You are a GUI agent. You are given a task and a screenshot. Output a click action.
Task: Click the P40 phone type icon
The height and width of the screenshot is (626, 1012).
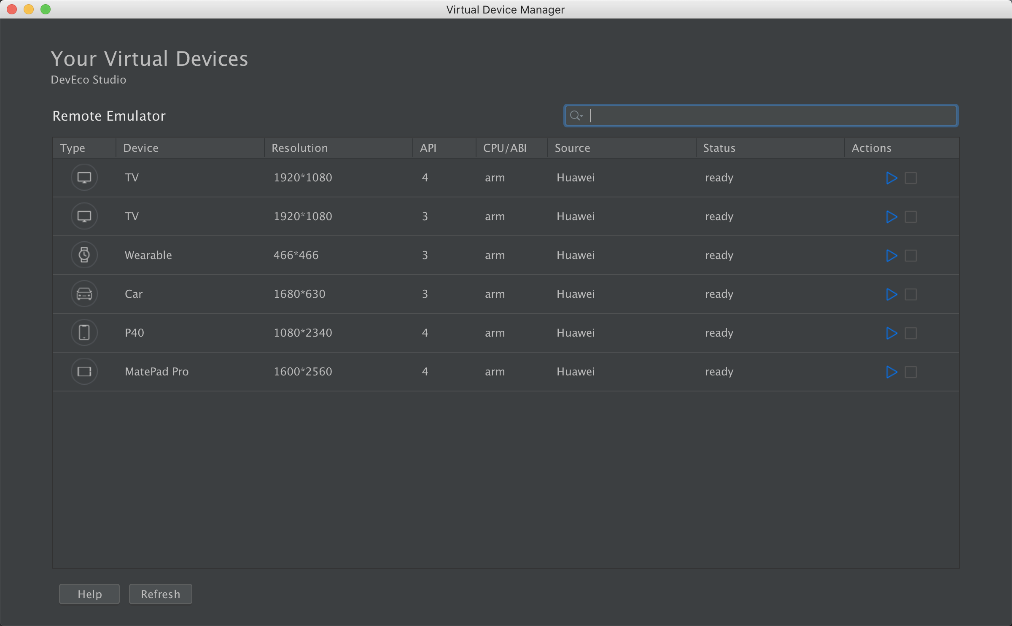coord(84,332)
